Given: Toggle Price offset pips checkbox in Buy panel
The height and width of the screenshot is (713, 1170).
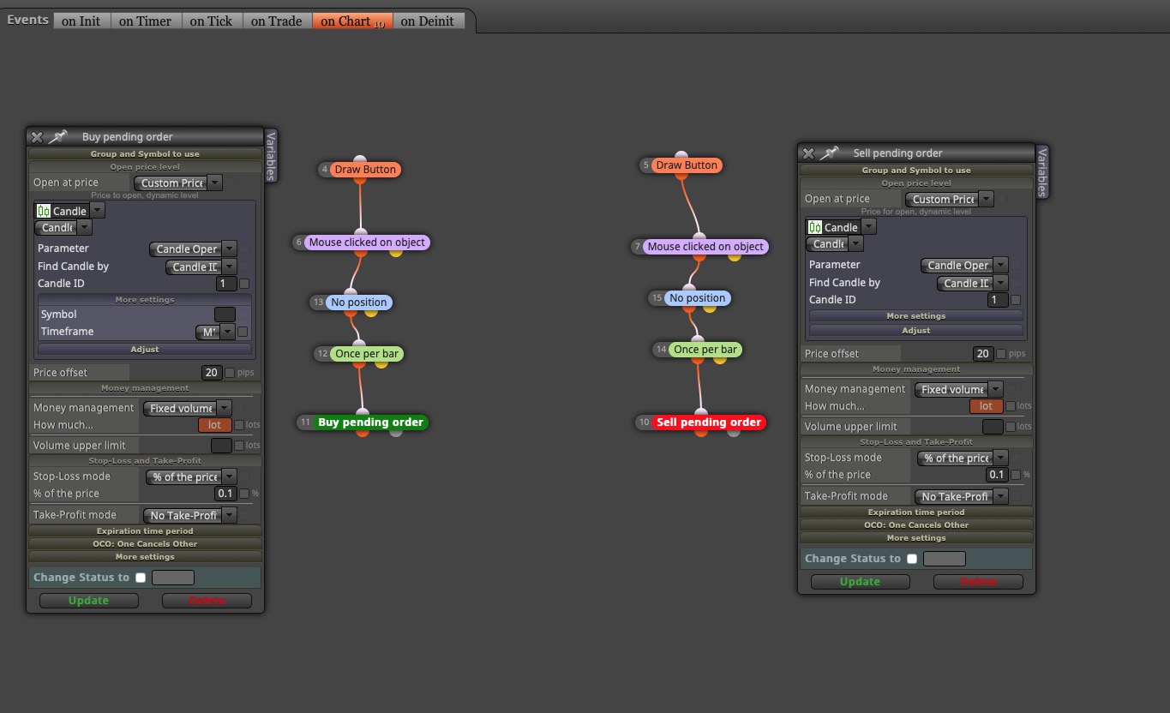Looking at the screenshot, I should 230,373.
